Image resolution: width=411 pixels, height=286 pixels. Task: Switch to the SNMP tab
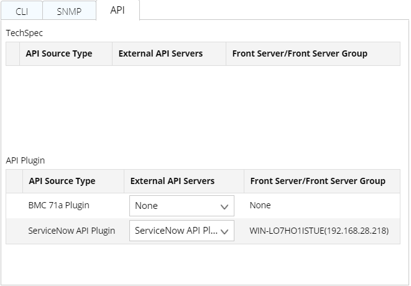click(x=69, y=11)
